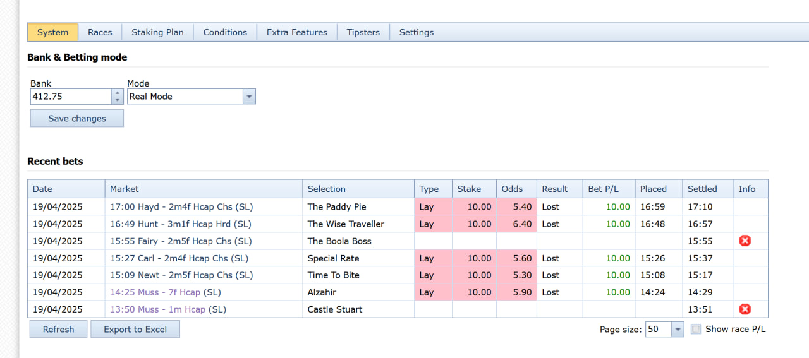The width and height of the screenshot is (809, 358).
Task: Switch to the Settings tab
Action: click(417, 32)
